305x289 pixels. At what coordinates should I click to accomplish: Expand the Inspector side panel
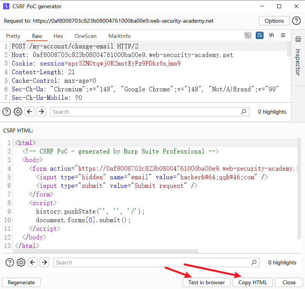tap(298, 62)
